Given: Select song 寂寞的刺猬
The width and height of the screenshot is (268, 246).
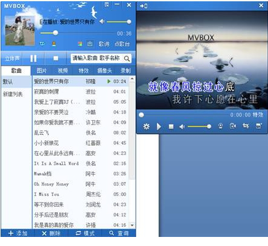Looking at the screenshot, I should 80,92.
